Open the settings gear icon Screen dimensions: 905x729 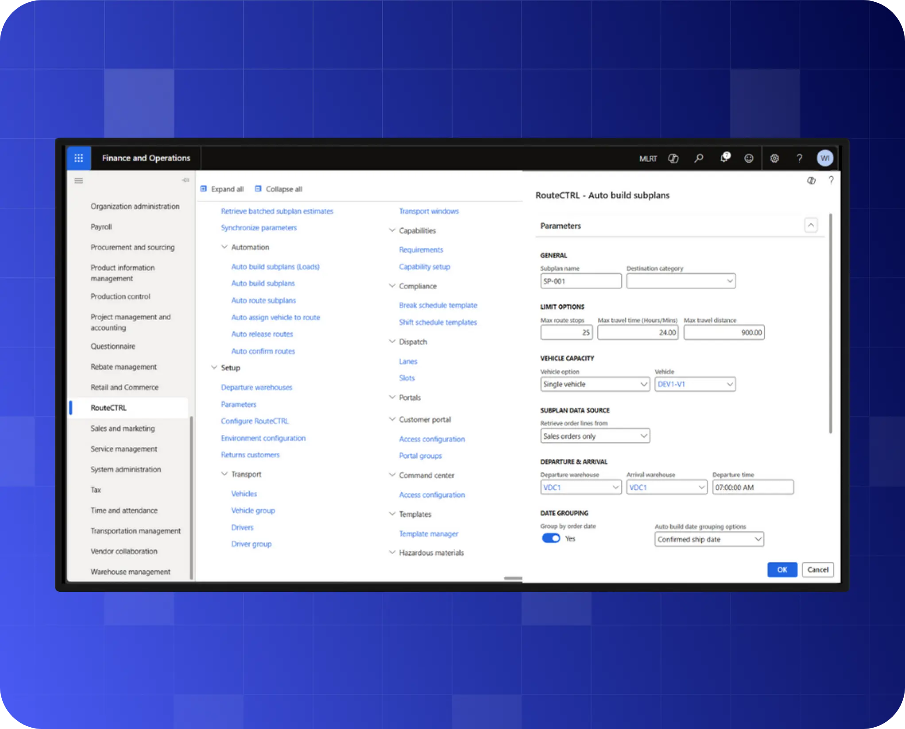775,158
